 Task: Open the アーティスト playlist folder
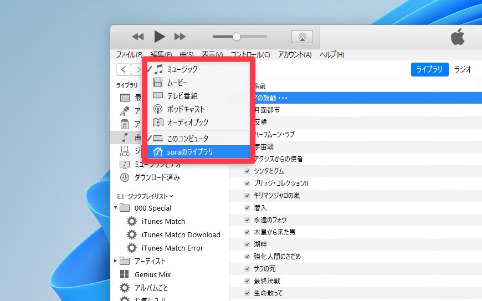click(x=150, y=261)
